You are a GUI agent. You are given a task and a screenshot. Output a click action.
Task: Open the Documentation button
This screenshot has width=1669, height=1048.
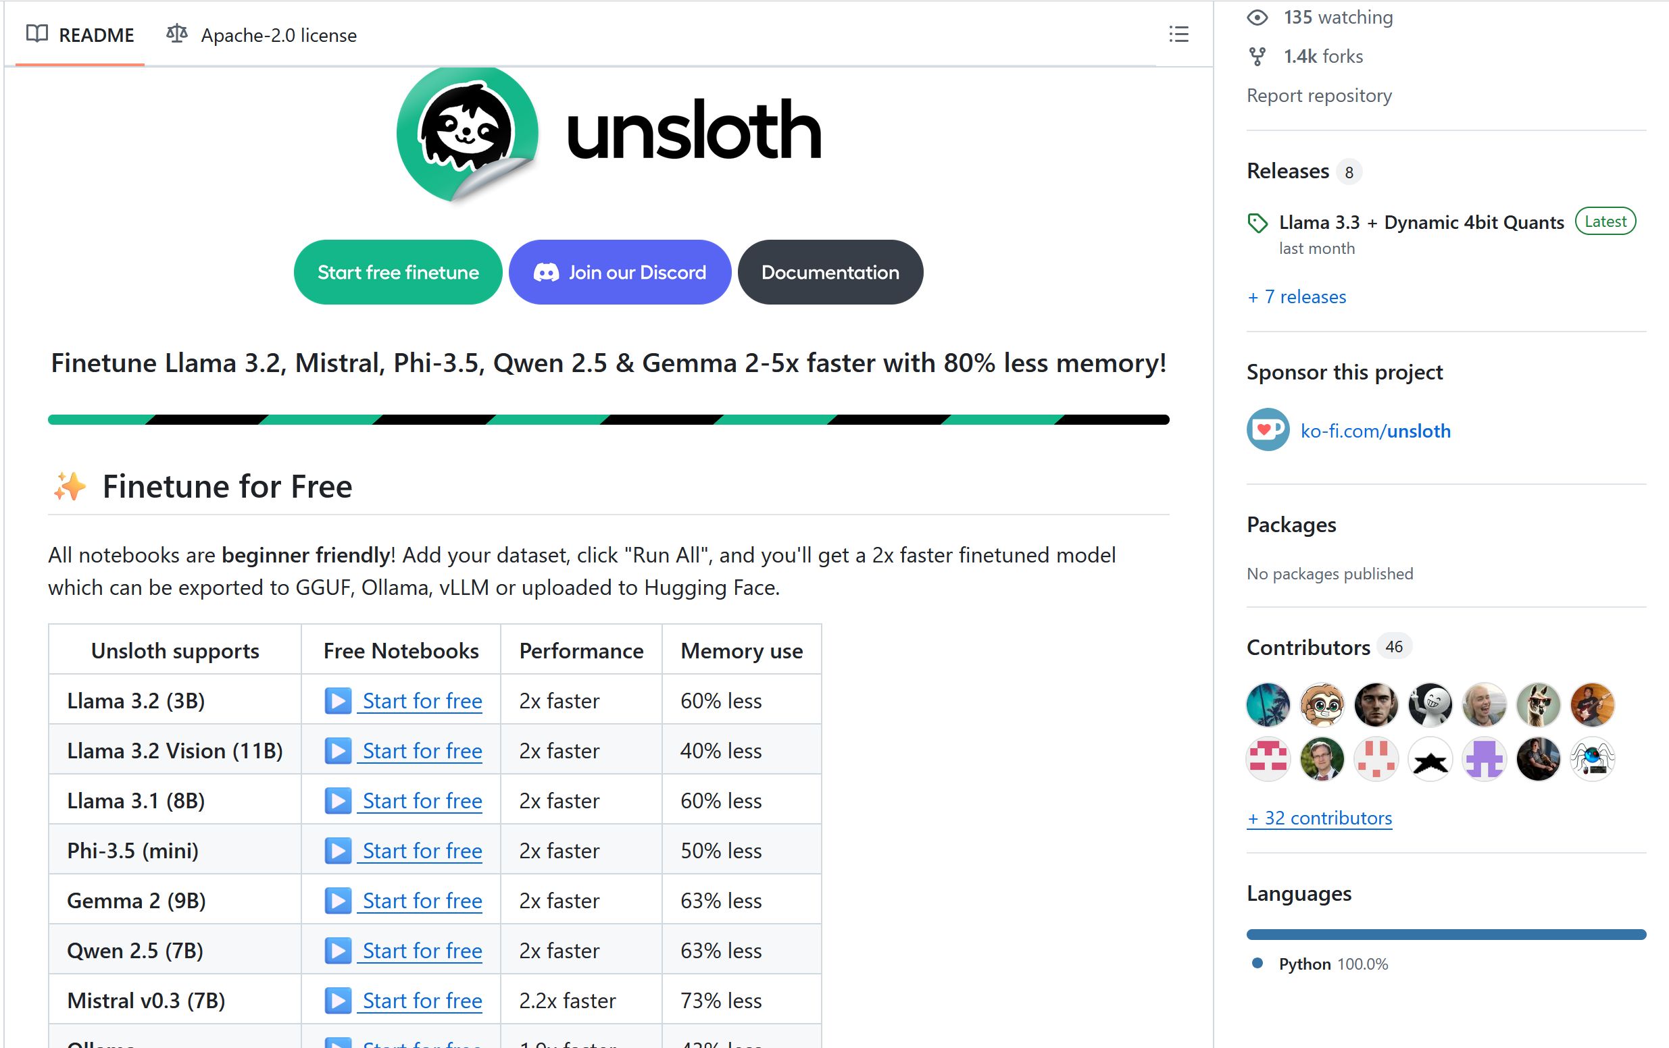pos(830,272)
